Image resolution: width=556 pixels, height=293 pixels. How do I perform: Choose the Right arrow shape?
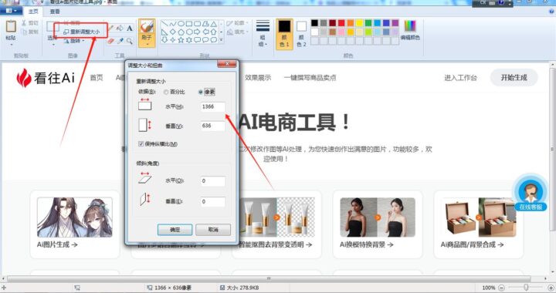click(x=197, y=32)
